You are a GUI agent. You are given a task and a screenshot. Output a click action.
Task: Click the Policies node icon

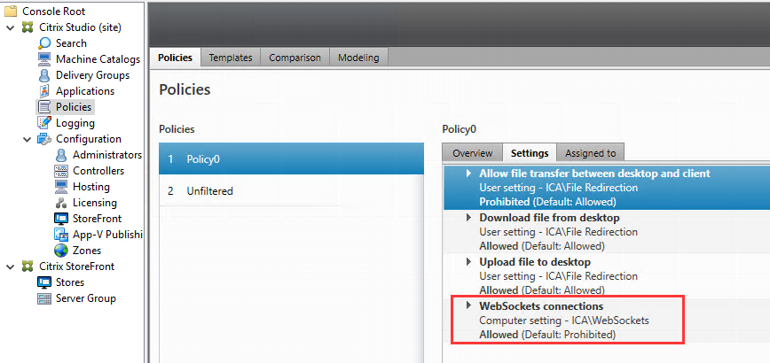[44, 107]
